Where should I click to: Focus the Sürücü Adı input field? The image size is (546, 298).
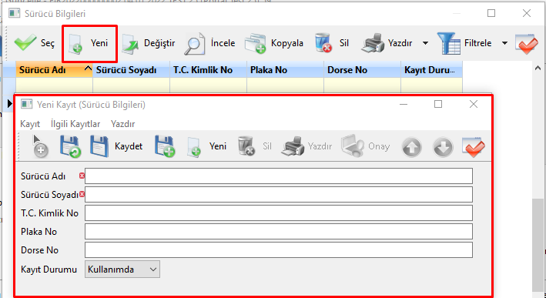(x=279, y=176)
